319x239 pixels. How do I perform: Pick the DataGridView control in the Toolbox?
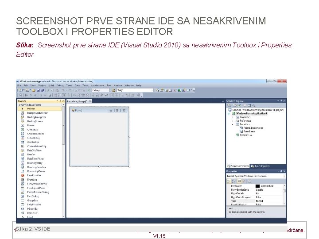tap(39, 150)
